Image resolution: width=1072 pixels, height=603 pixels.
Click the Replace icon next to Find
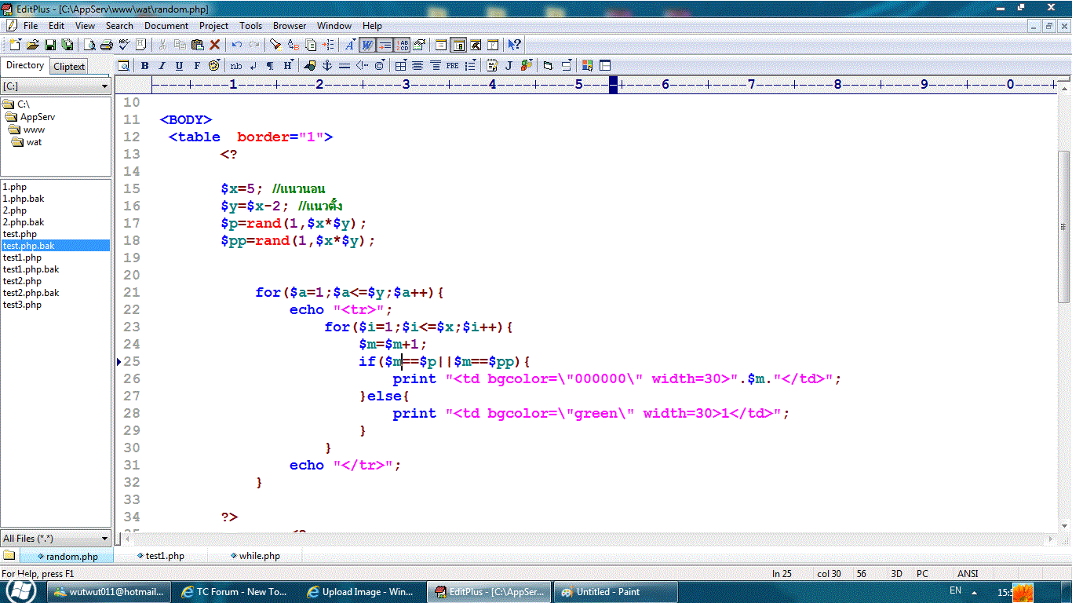point(294,45)
